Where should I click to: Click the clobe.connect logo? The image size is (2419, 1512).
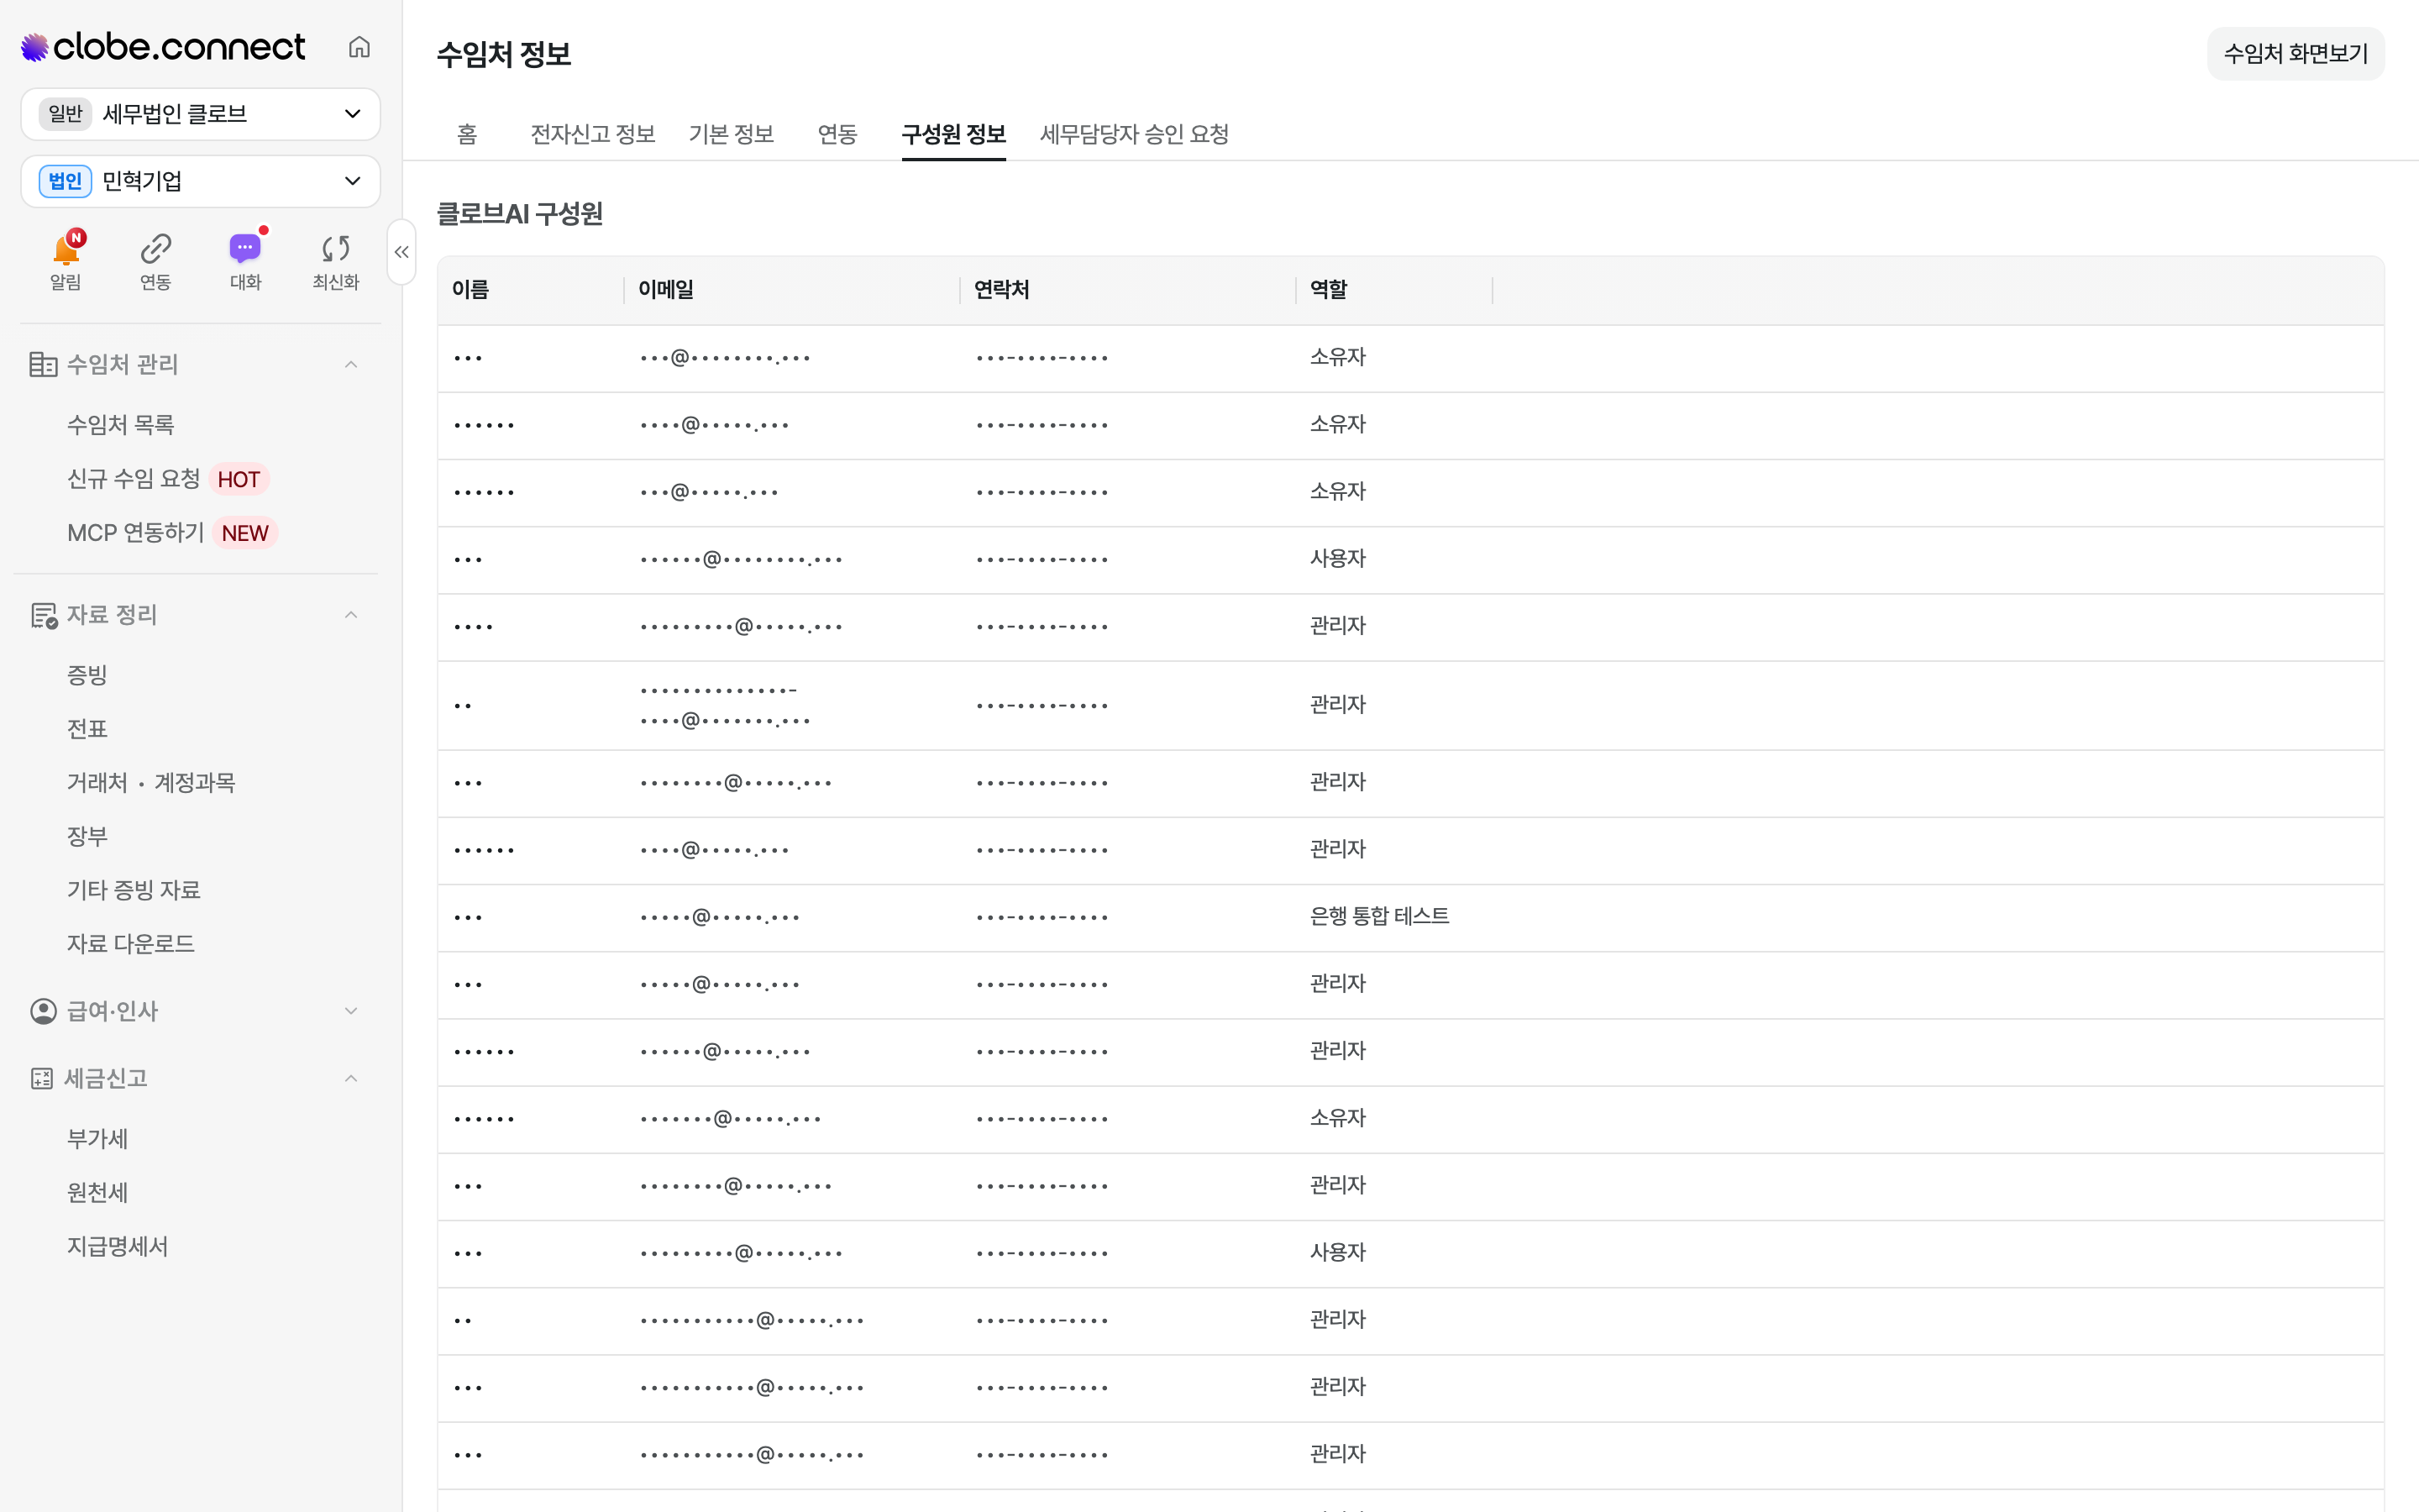pos(163,47)
